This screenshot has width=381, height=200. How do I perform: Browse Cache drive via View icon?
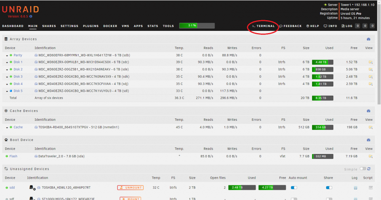[371, 127]
